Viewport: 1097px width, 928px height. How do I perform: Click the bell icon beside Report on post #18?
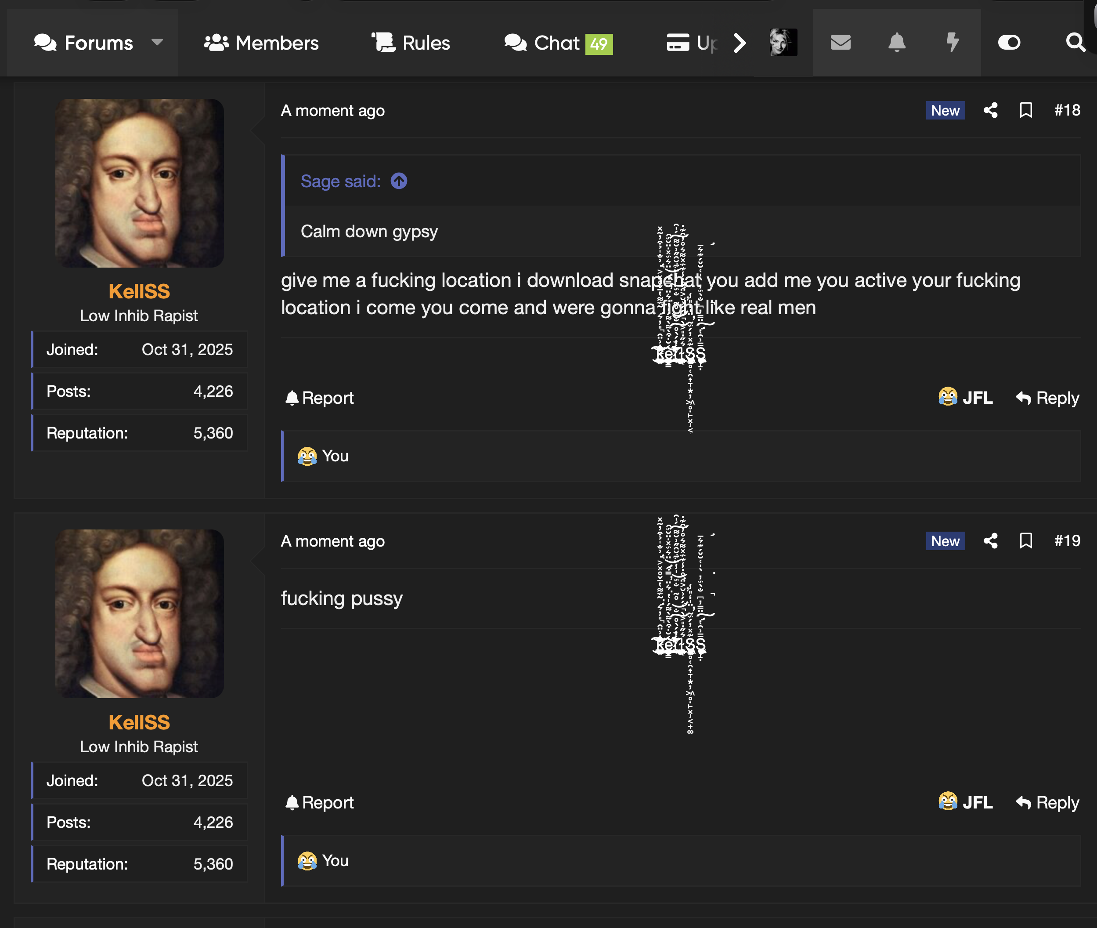tap(292, 398)
